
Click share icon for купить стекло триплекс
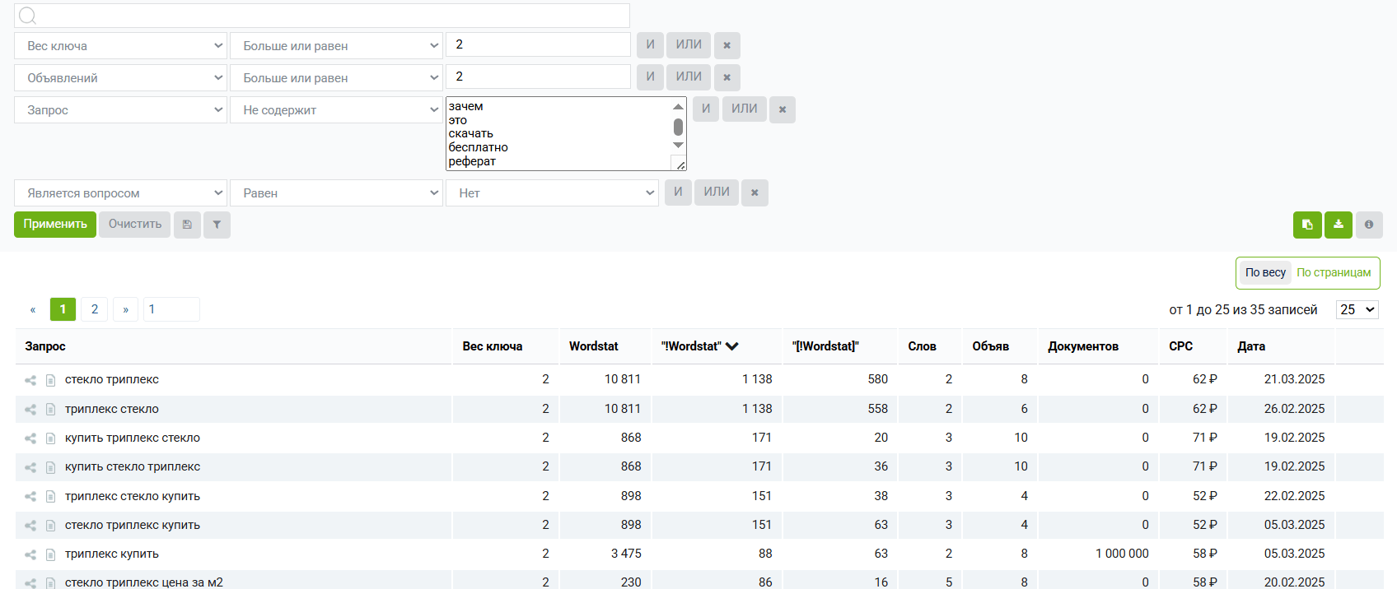click(x=30, y=467)
